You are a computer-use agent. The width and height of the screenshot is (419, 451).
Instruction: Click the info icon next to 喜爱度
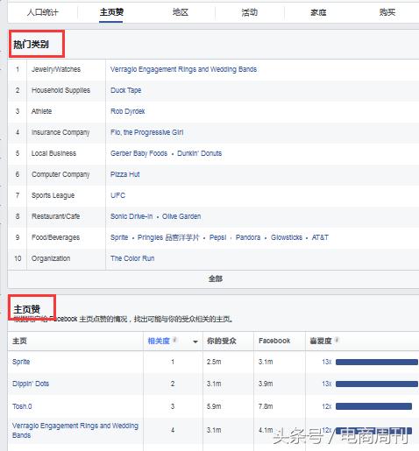coord(337,340)
